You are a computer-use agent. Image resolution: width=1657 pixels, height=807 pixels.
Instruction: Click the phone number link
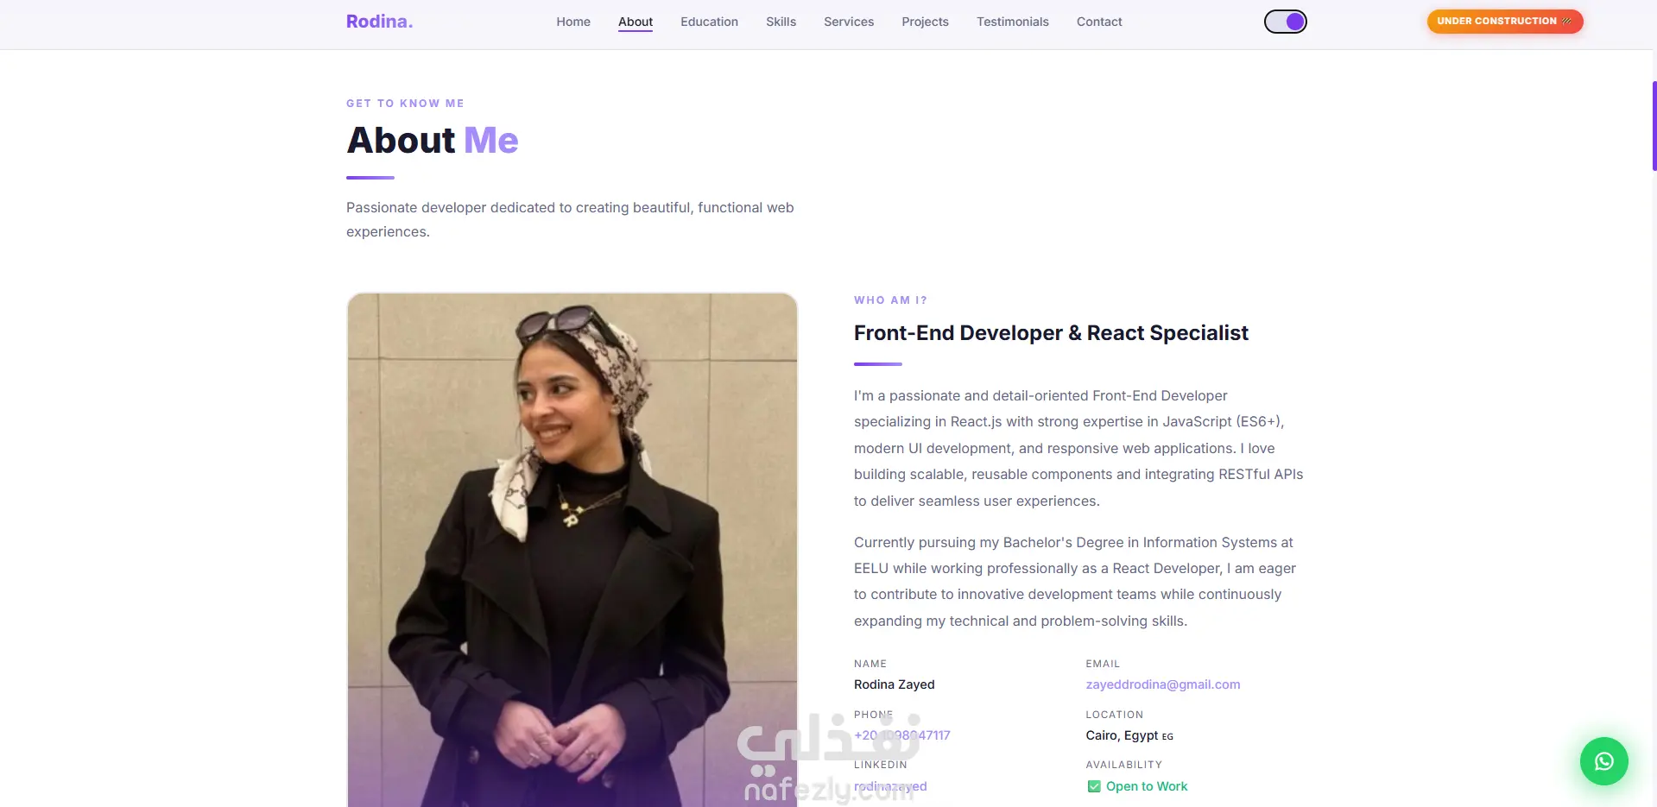(x=901, y=735)
